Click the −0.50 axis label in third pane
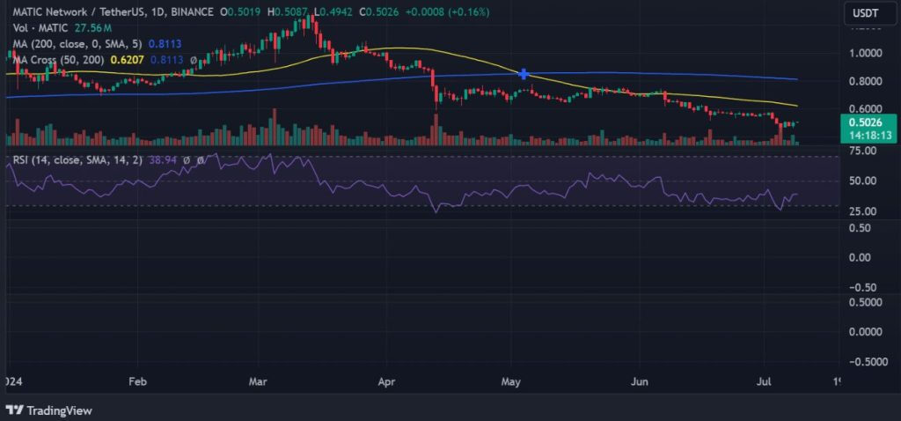Image resolution: width=901 pixels, height=421 pixels. tap(861, 287)
